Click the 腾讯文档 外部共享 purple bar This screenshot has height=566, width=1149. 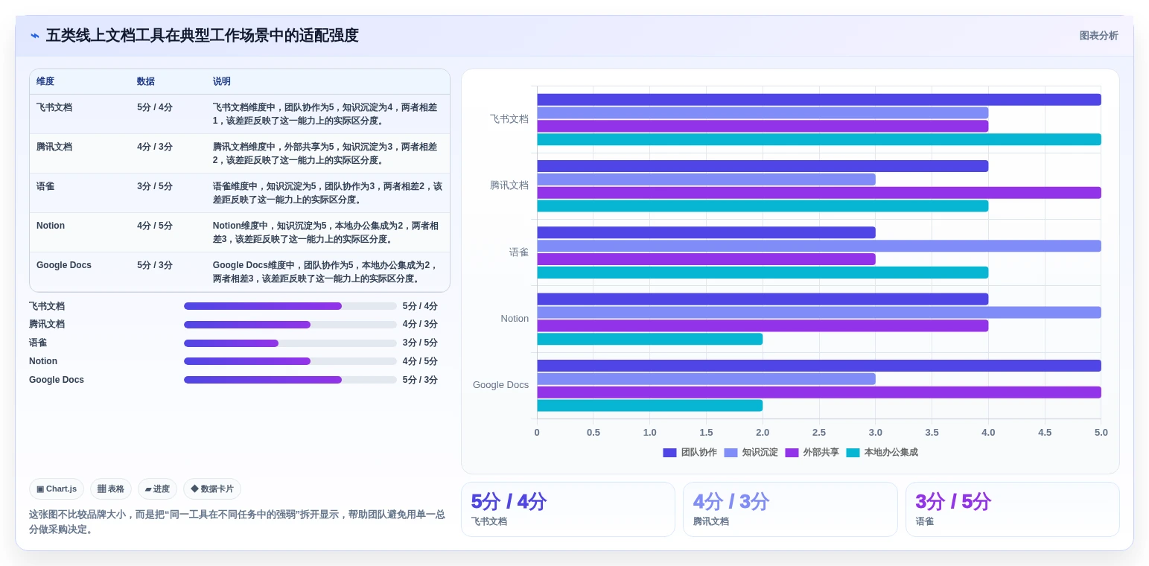[x=819, y=193]
